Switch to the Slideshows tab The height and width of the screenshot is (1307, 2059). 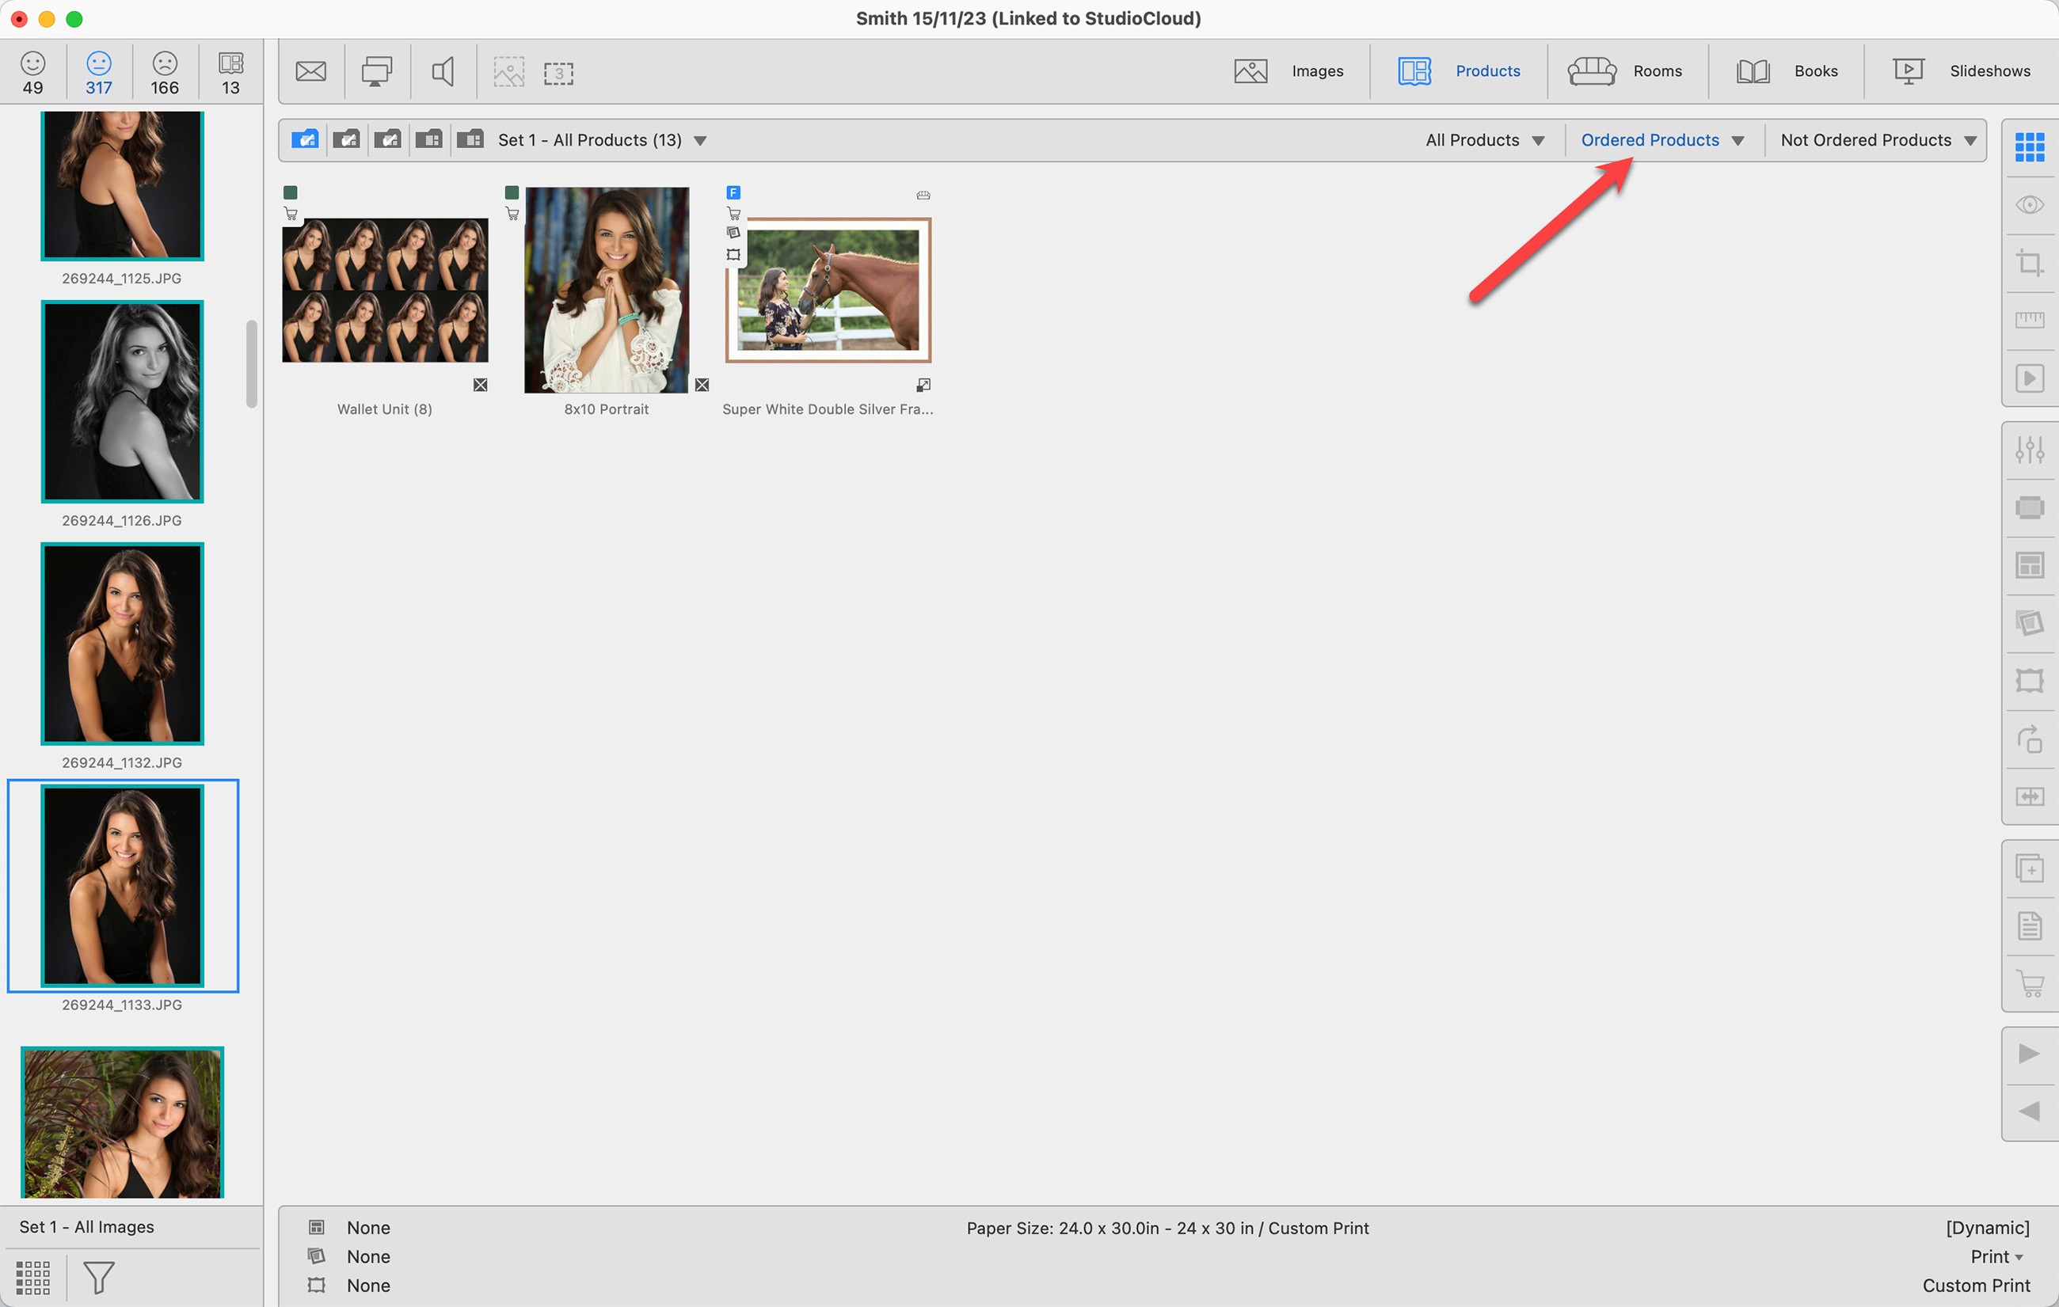(1961, 72)
